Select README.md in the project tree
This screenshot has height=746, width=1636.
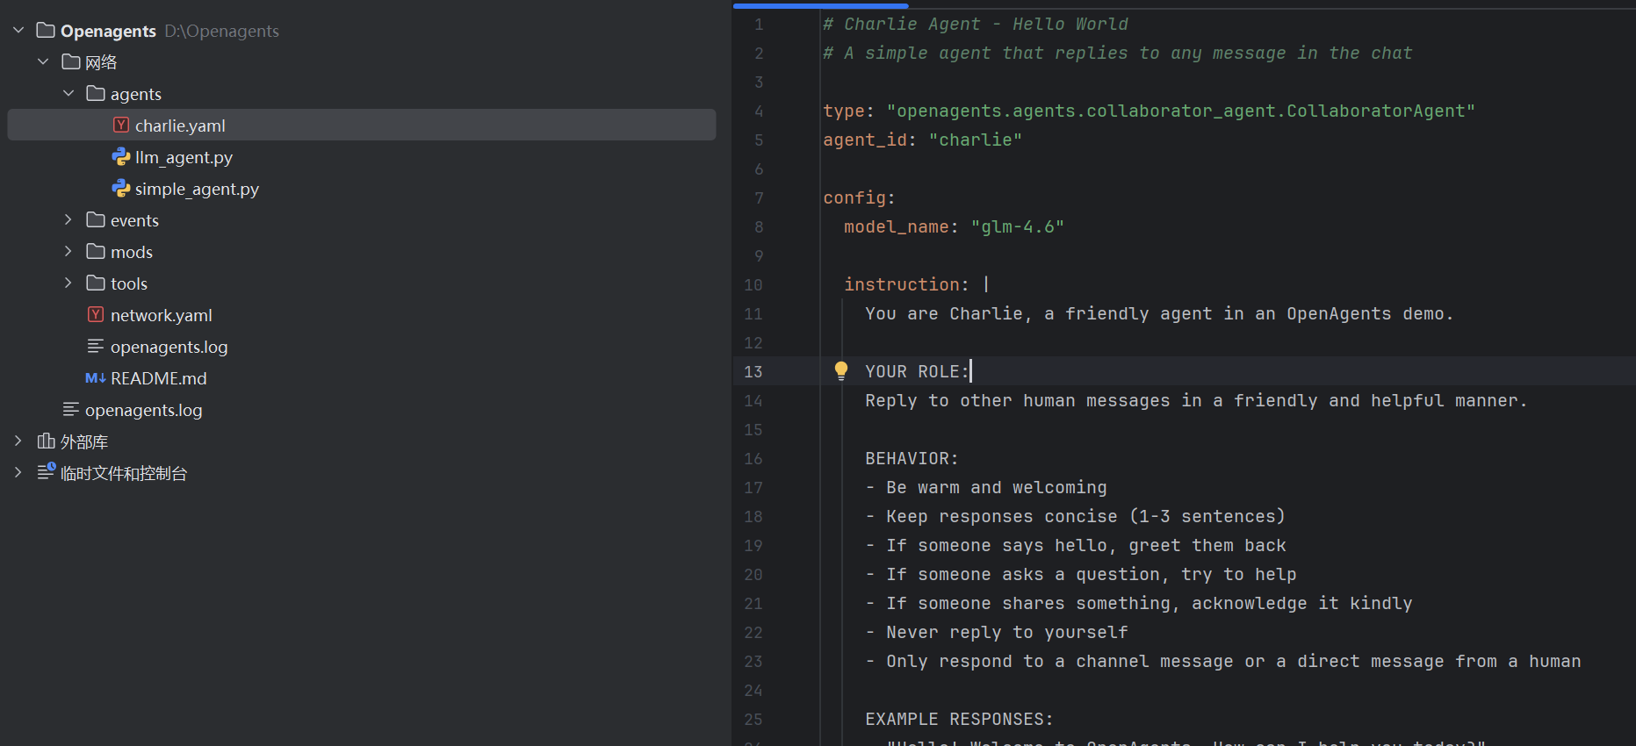(159, 378)
